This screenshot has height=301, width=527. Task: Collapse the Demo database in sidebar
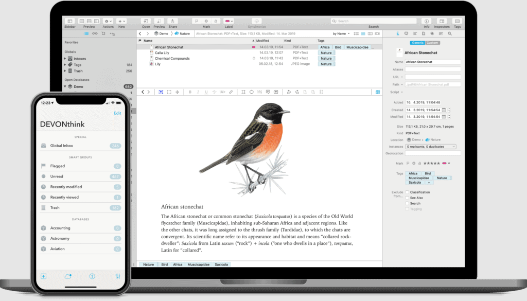coord(65,86)
